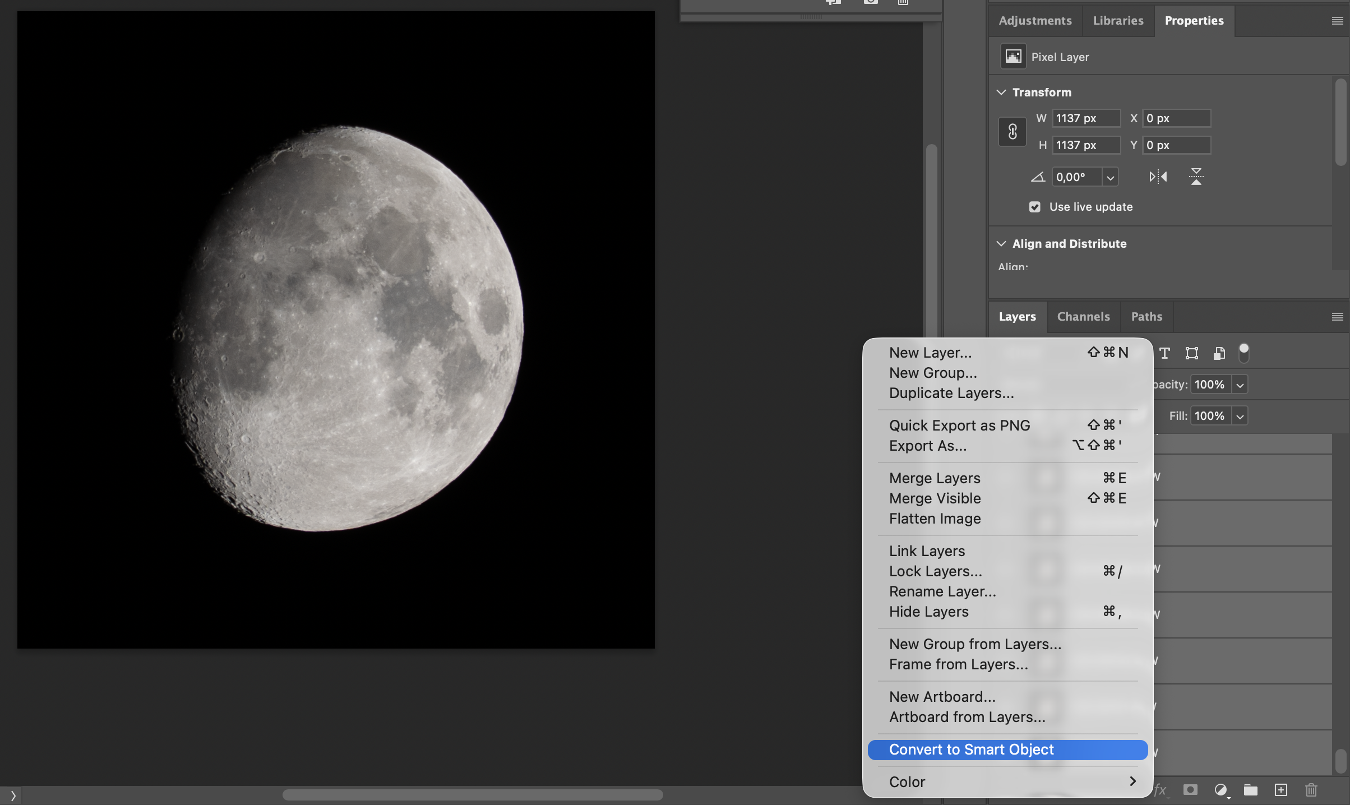
Task: Click the Layer Effects (fx) icon
Action: (x=1159, y=790)
